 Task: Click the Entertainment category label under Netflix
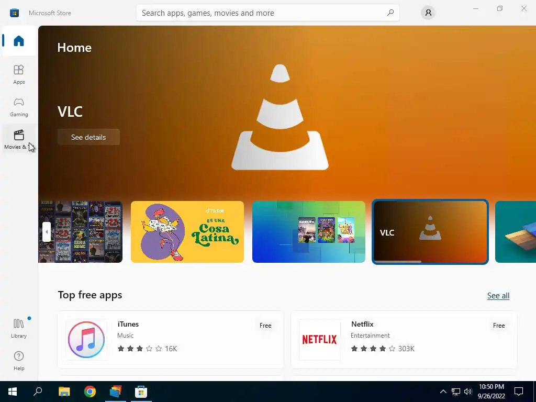[370, 336]
